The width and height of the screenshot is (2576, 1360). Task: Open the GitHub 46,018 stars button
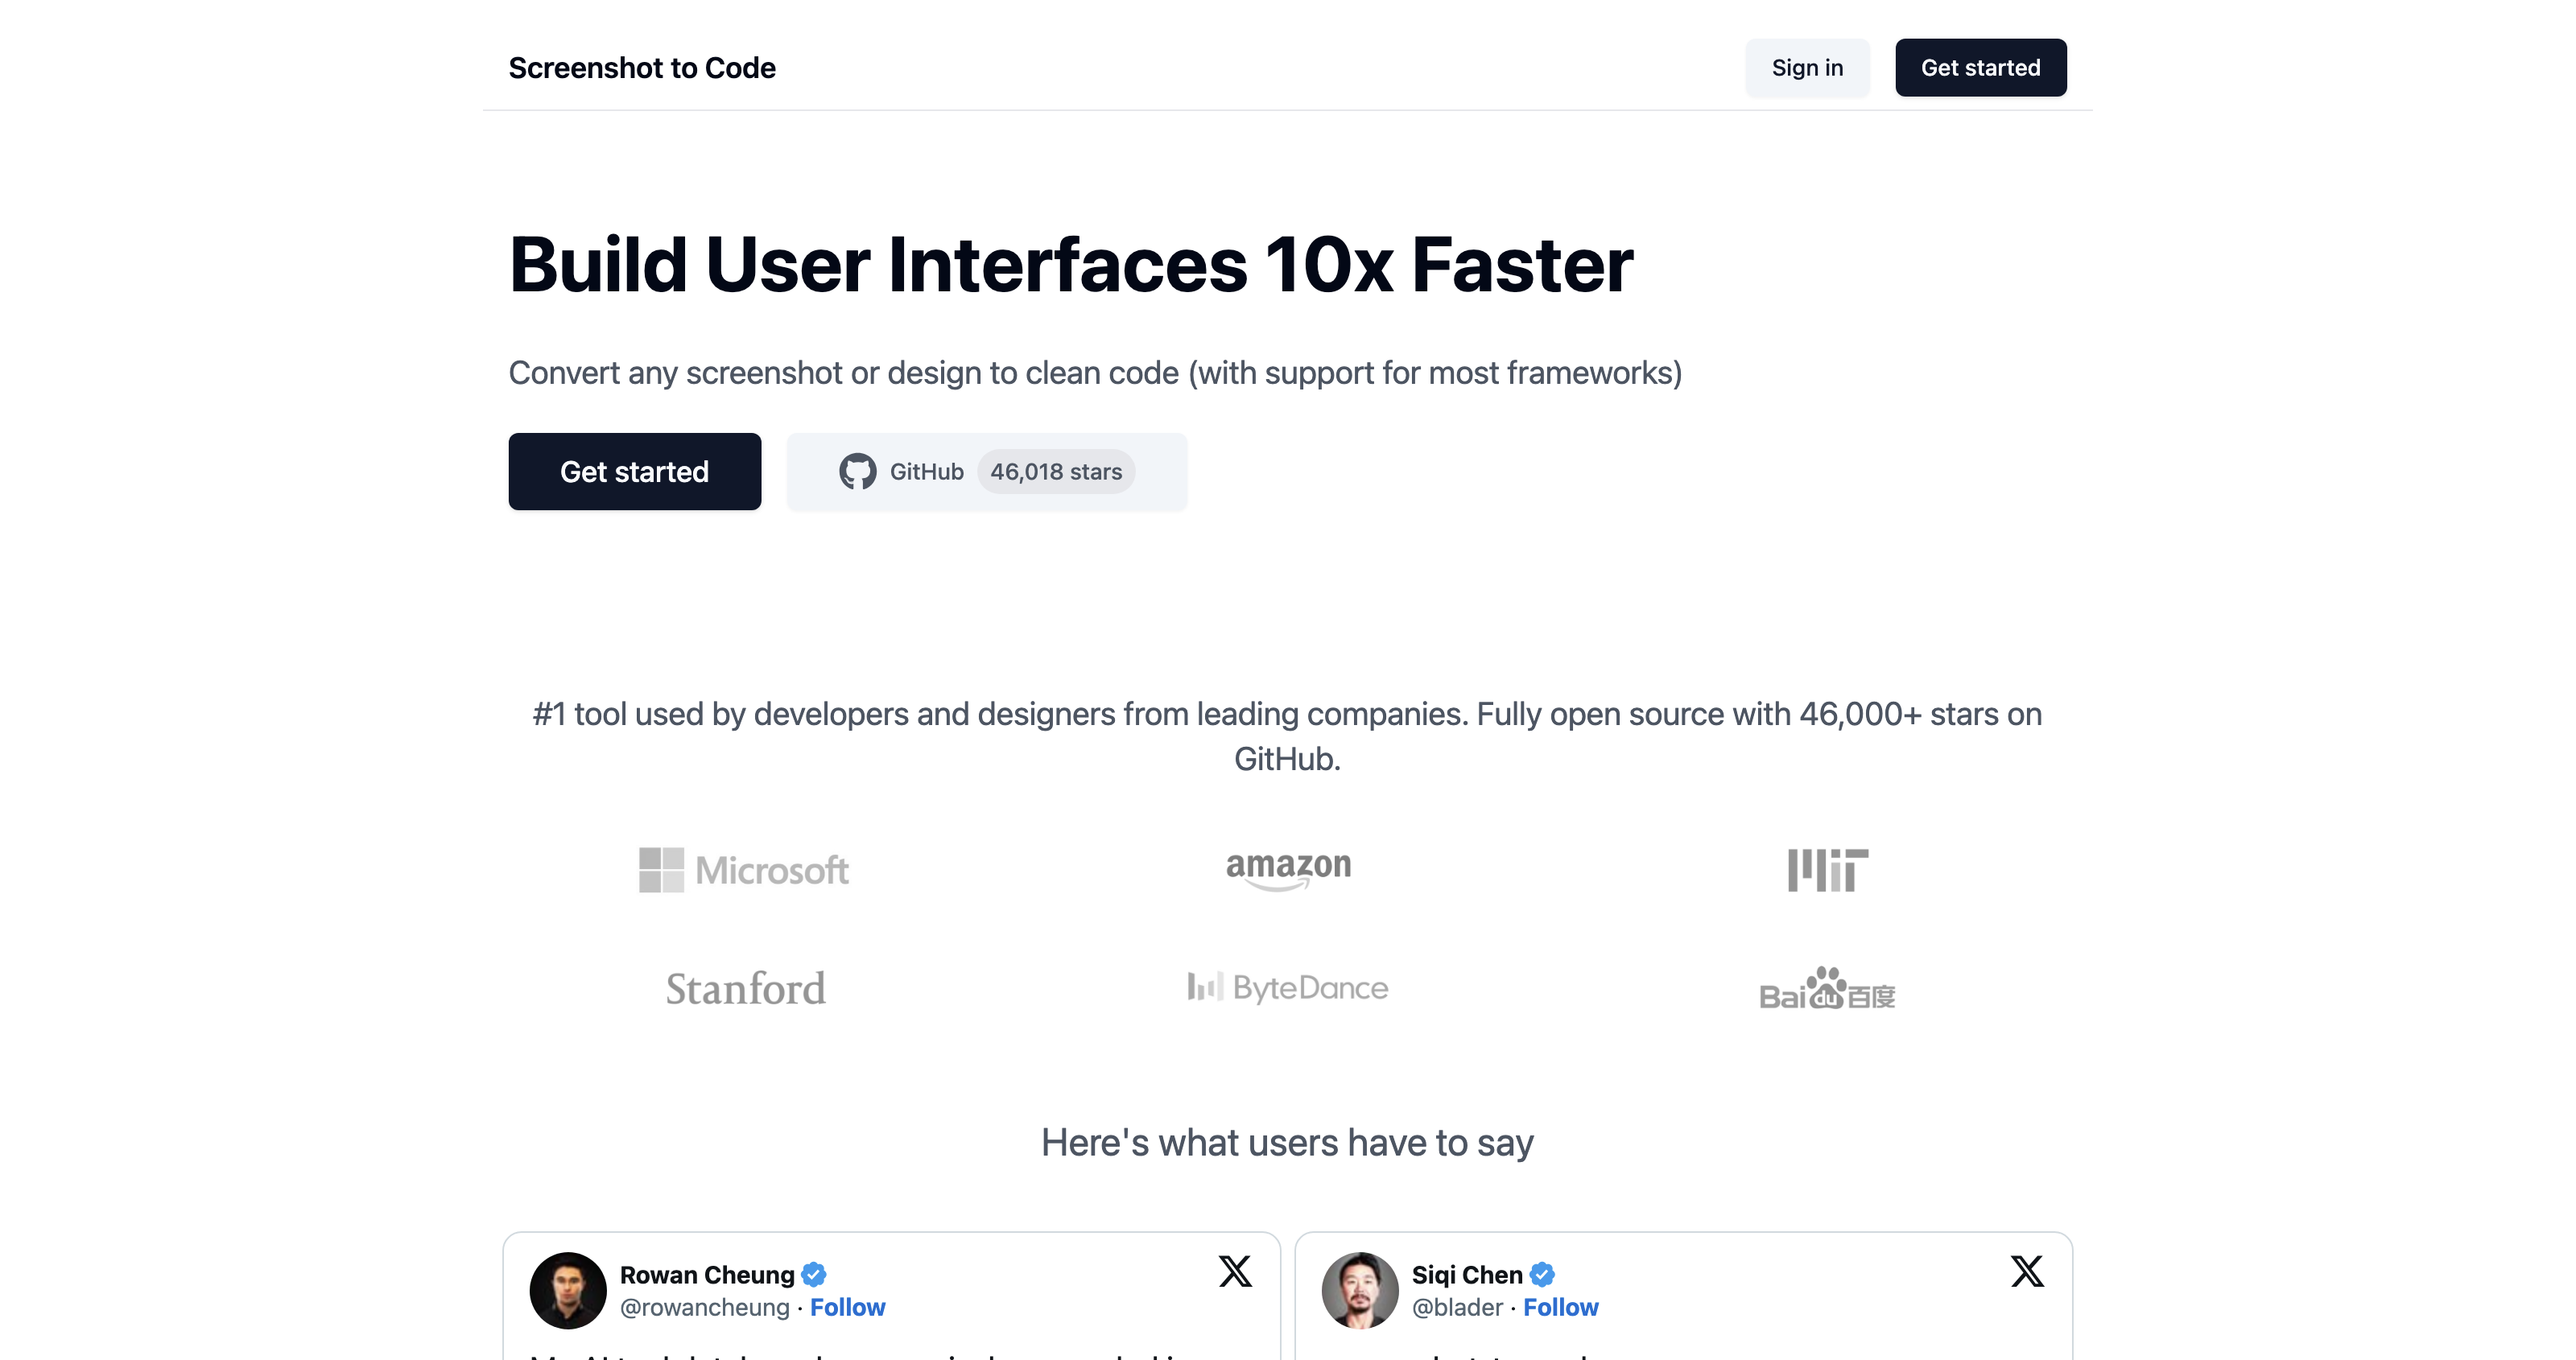pyautogui.click(x=987, y=472)
